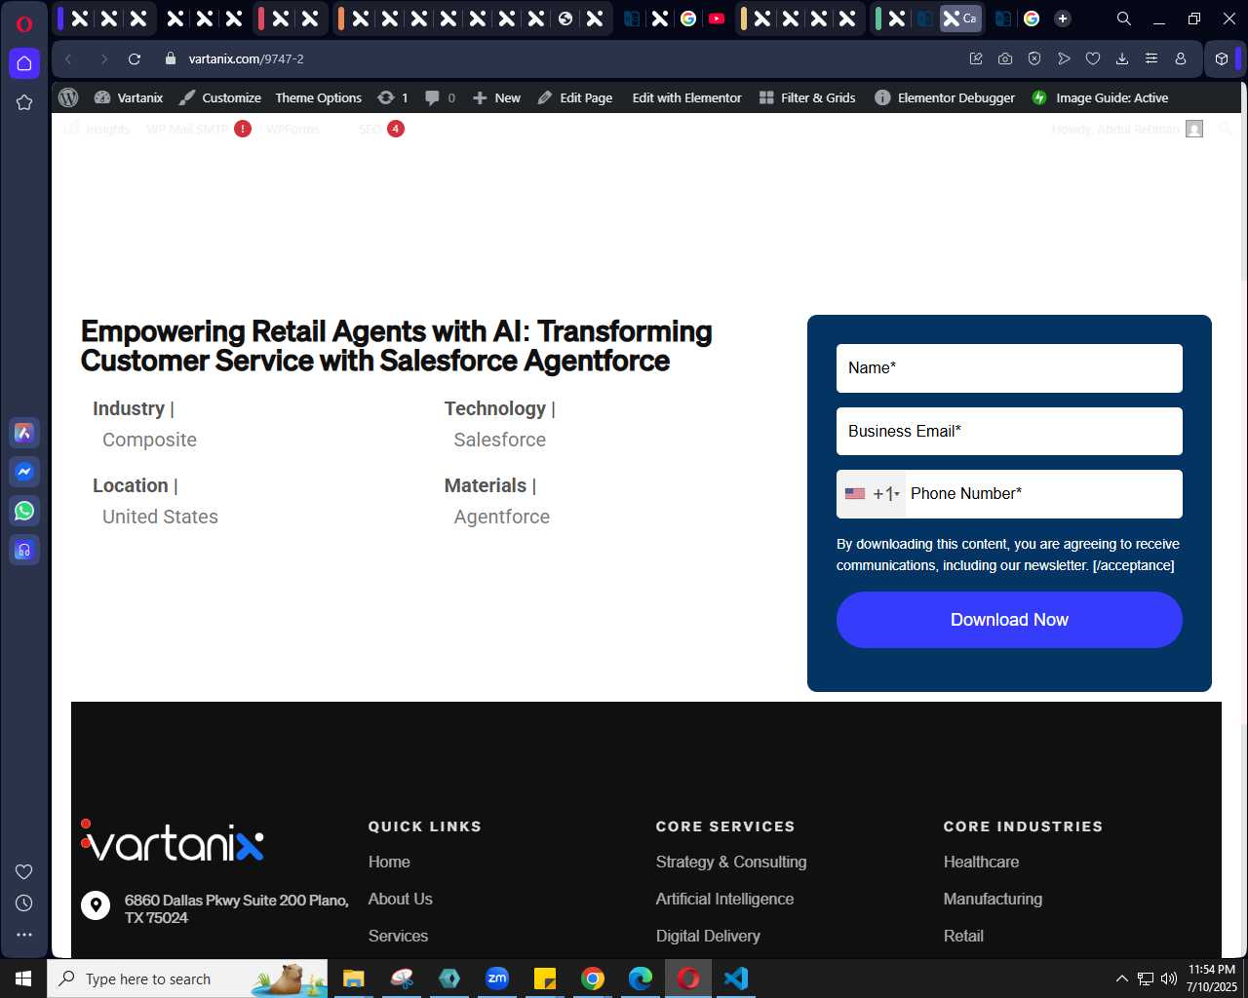Open Digital Delivery footer link
The height and width of the screenshot is (998, 1248).
click(708, 936)
